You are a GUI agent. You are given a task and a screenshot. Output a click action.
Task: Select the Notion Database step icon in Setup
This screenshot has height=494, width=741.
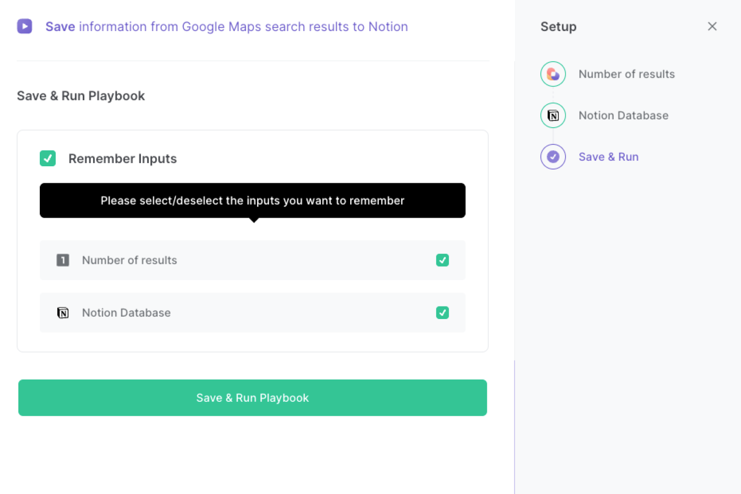553,115
